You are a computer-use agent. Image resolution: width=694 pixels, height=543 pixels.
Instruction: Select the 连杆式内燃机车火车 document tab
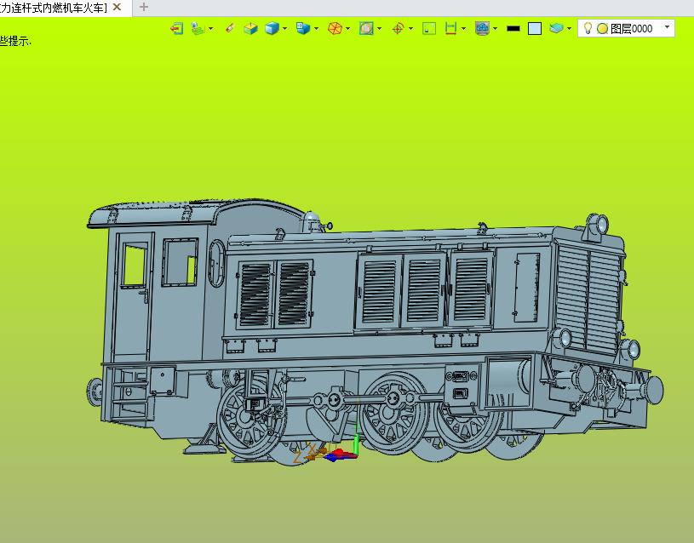53,8
